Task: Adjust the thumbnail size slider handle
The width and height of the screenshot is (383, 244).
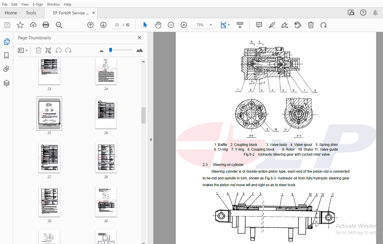Action: 110,50
